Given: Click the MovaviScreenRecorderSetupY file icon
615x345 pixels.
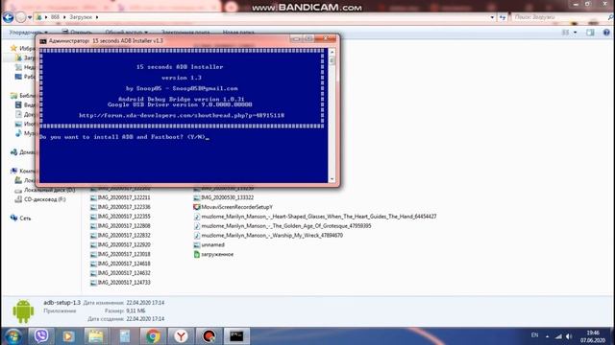Looking at the screenshot, I should pos(197,207).
